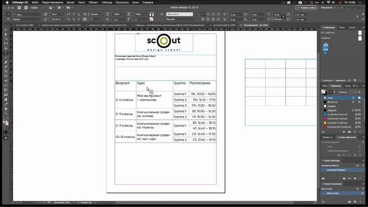
Task: Select the [Бумага] paper swatch
Action: tap(342, 106)
